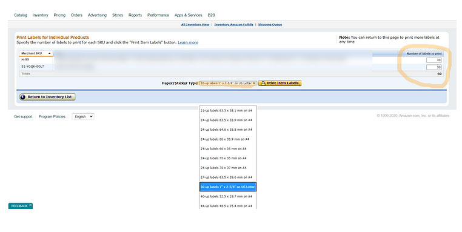
Task: Sort by Merchant SKU column arrow
Action: click(49, 53)
